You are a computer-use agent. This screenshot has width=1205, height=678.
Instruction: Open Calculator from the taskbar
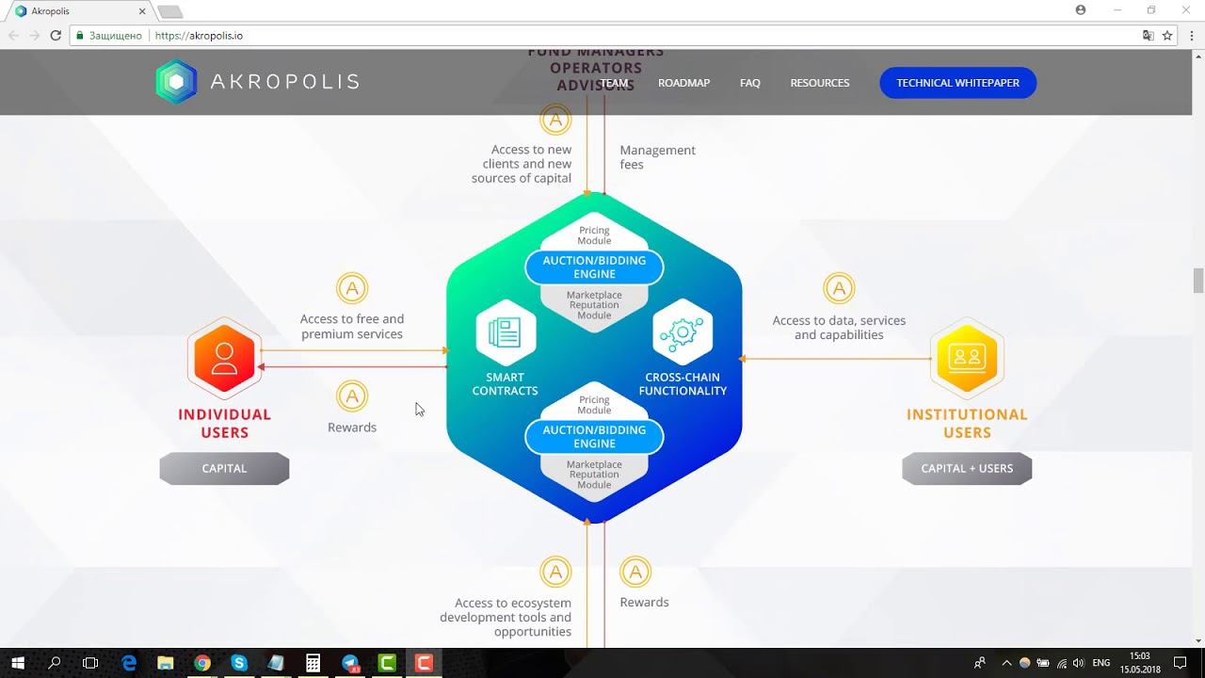coord(313,663)
